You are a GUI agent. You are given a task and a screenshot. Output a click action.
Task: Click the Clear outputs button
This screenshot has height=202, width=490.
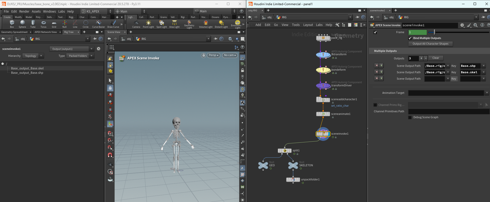coord(436,58)
